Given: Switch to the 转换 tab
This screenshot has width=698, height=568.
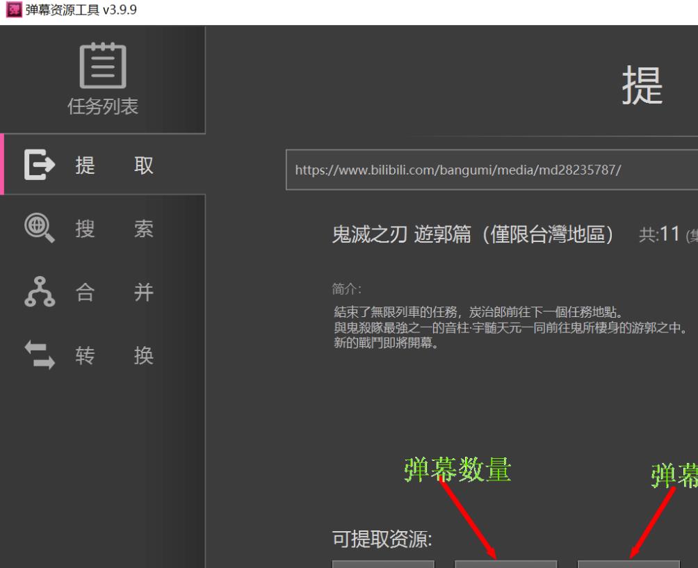Looking at the screenshot, I should point(103,356).
